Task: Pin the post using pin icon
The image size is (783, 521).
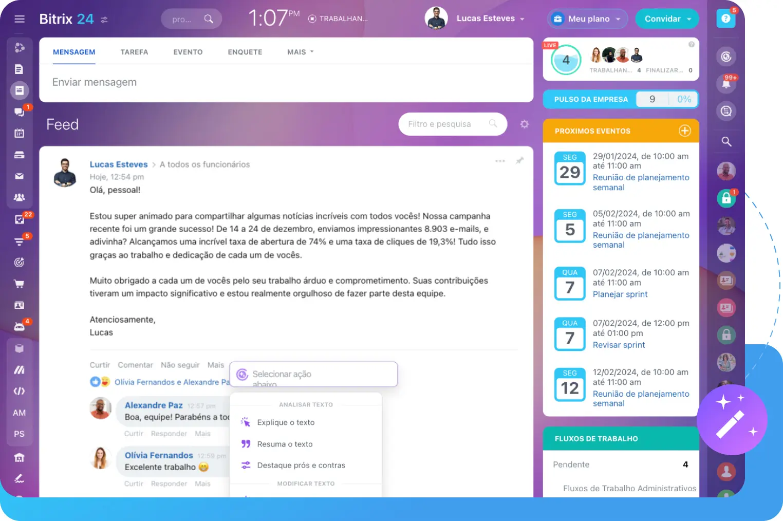Action: click(x=519, y=161)
